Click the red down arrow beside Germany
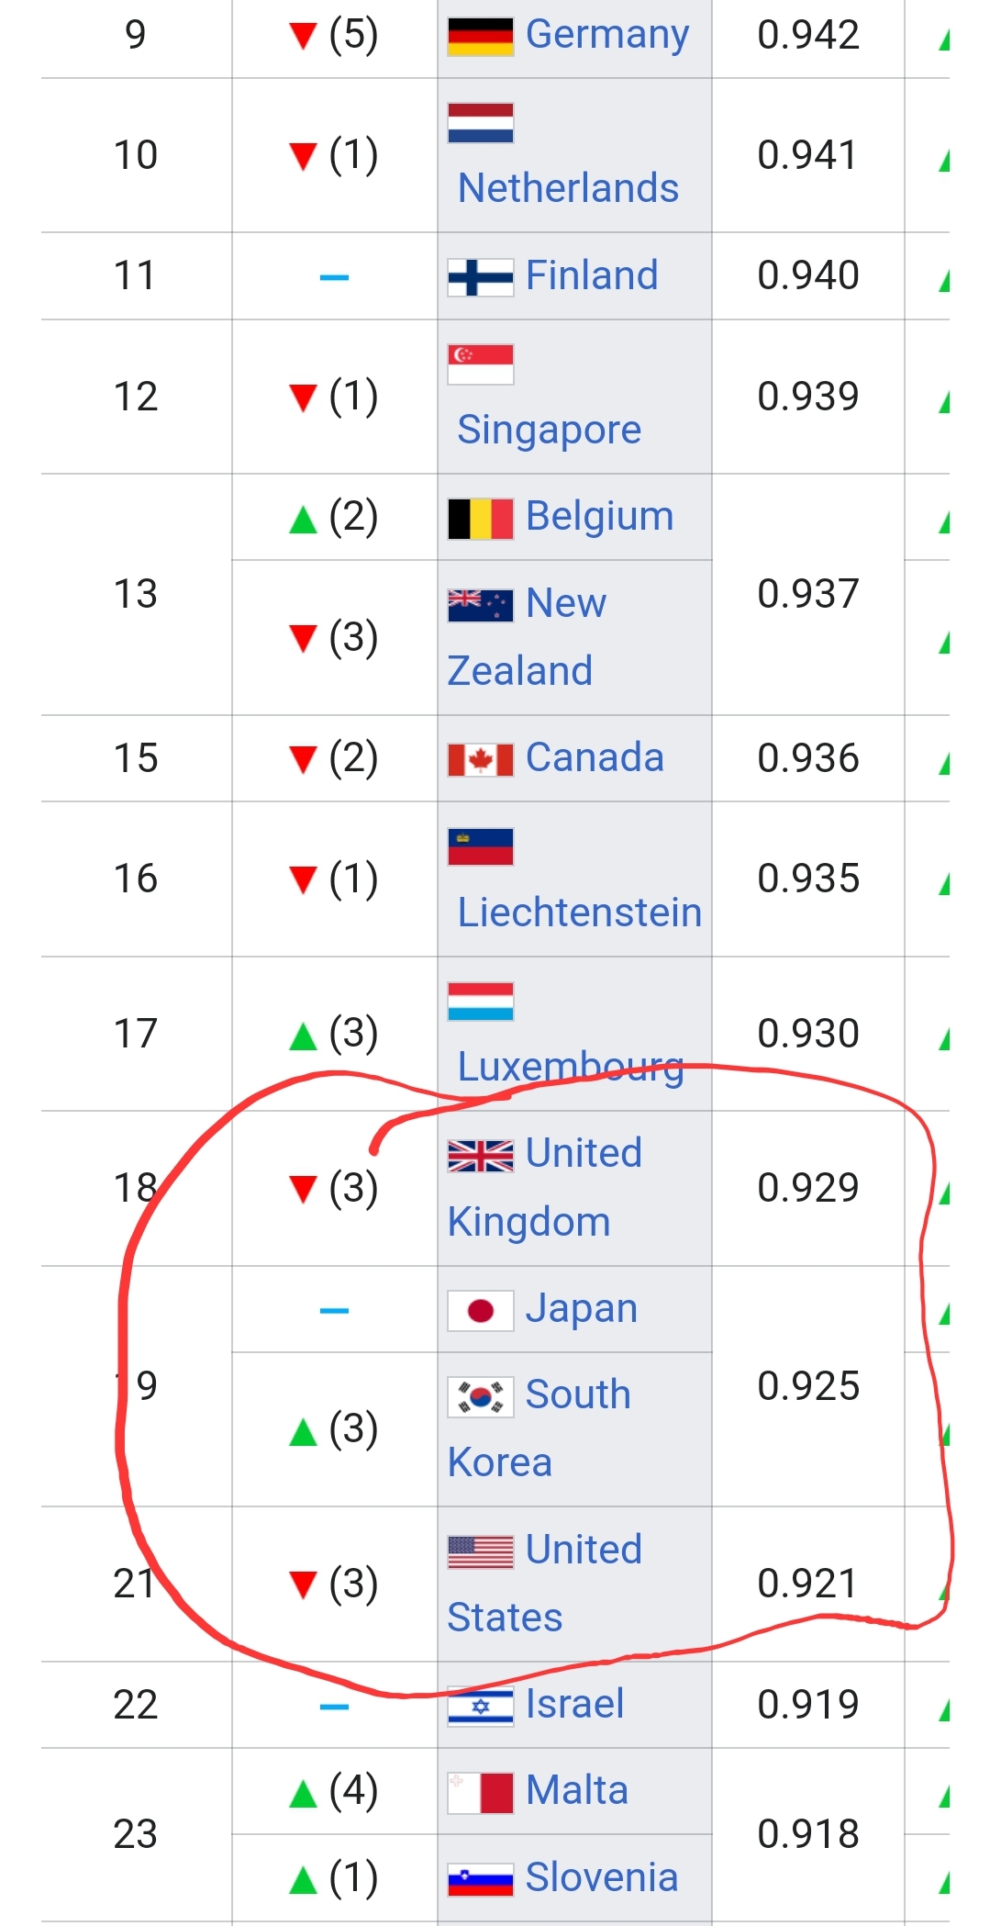This screenshot has height=1926, width=990. pos(303,37)
